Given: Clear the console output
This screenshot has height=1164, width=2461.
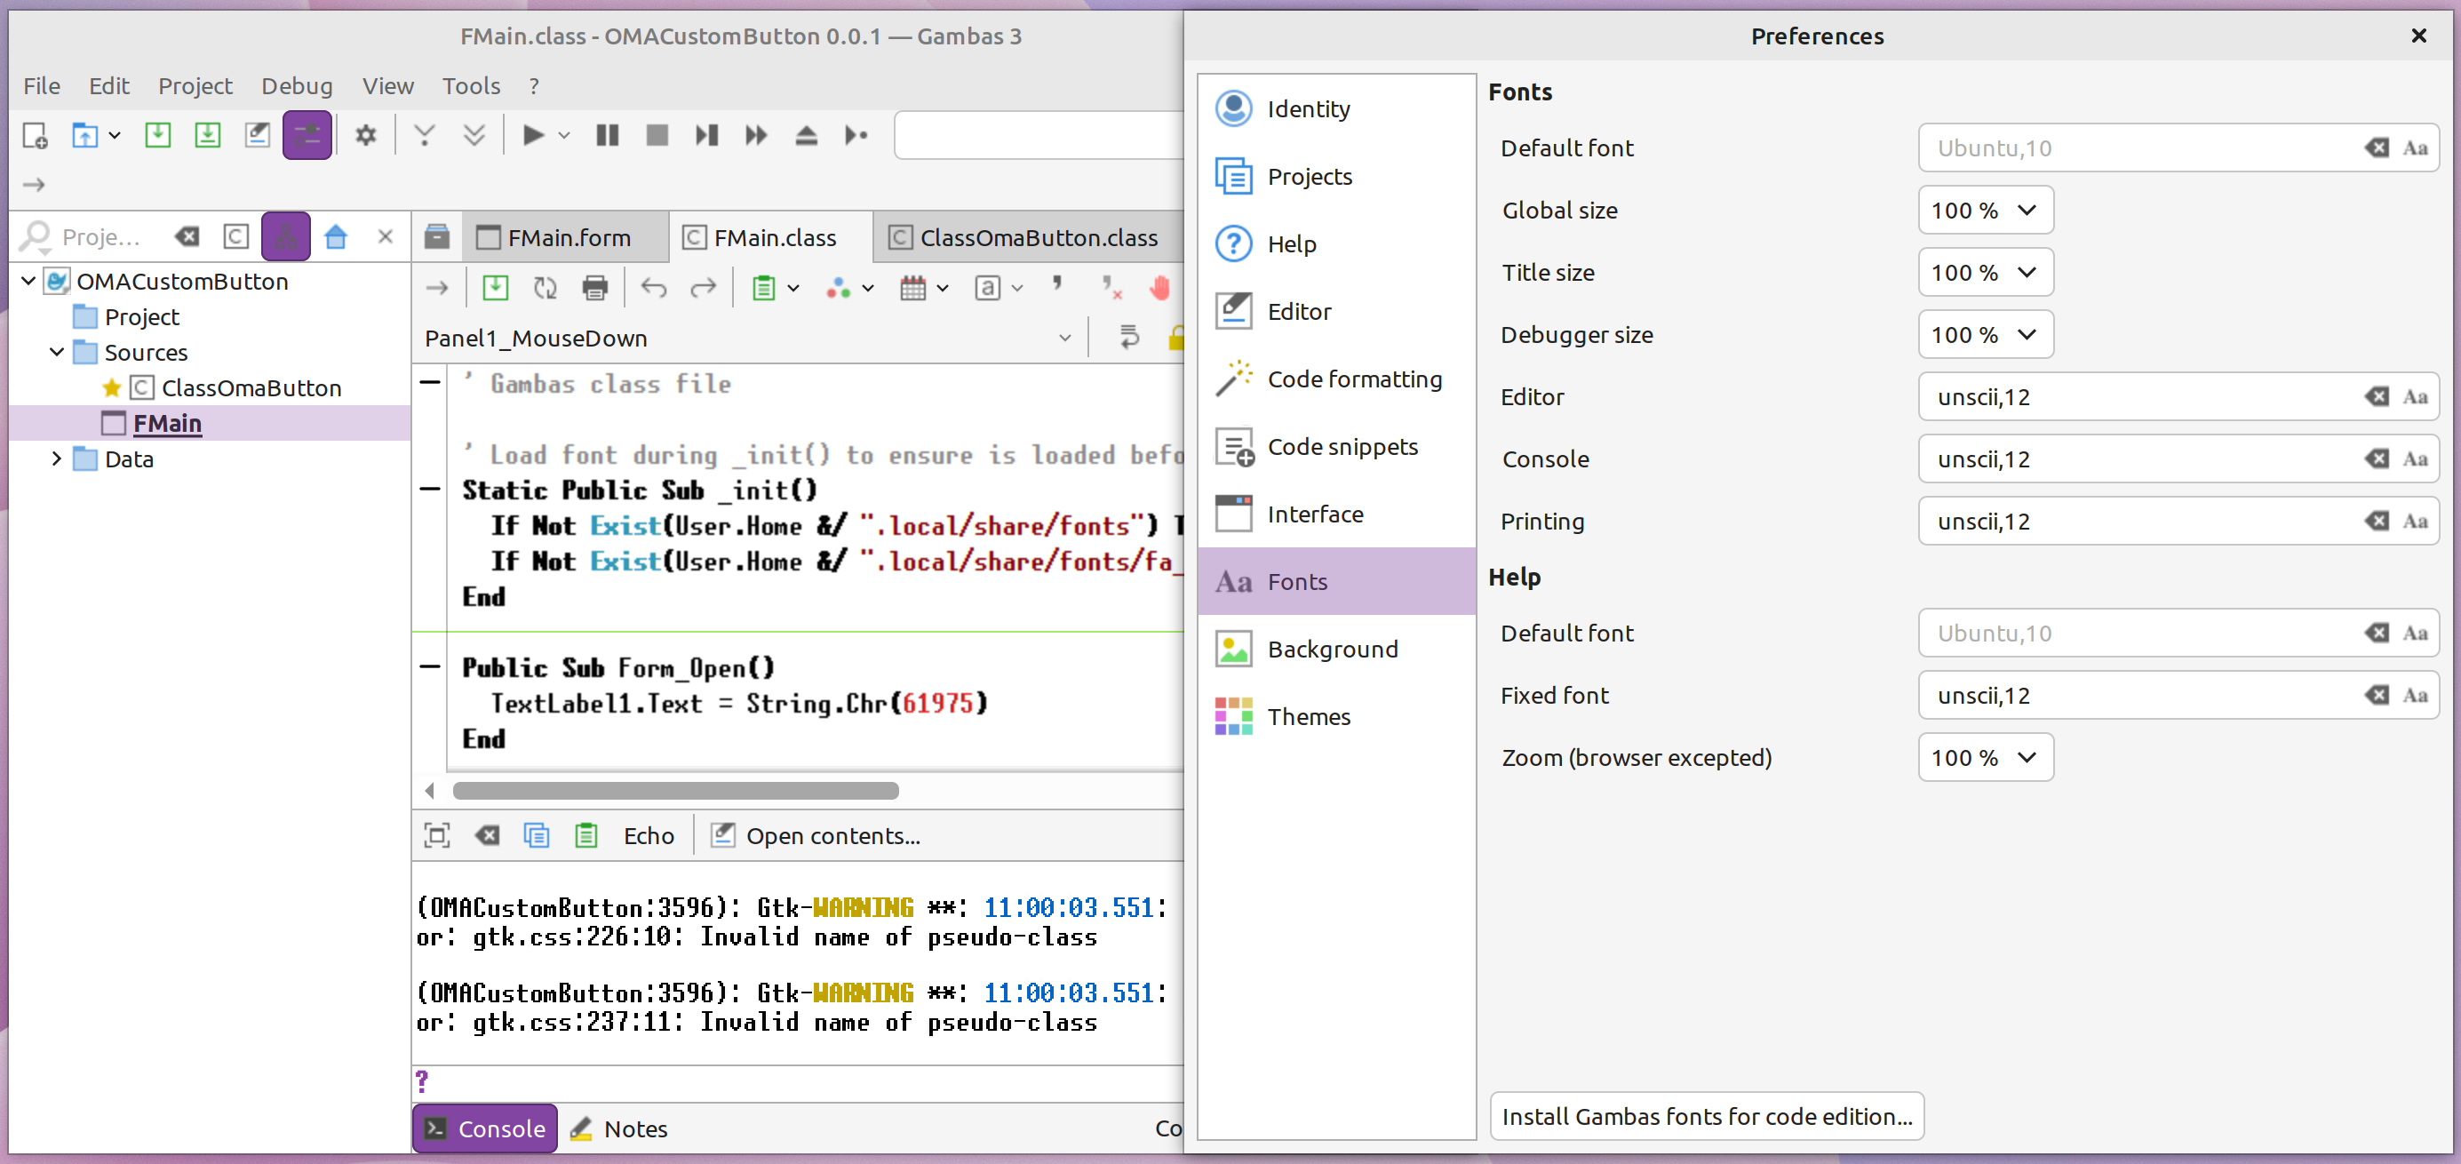Looking at the screenshot, I should [487, 835].
